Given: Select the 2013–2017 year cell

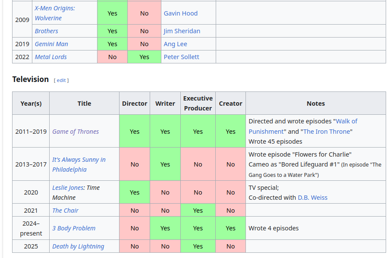Looking at the screenshot, I should click(31, 164).
